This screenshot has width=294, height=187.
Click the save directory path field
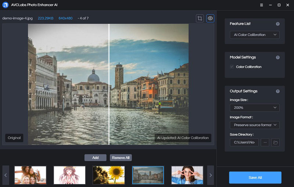pyautogui.click(x=244, y=143)
